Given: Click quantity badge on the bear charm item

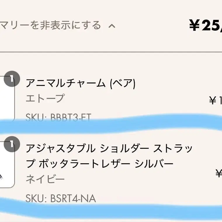Looking at the screenshot, I should coord(12,79).
